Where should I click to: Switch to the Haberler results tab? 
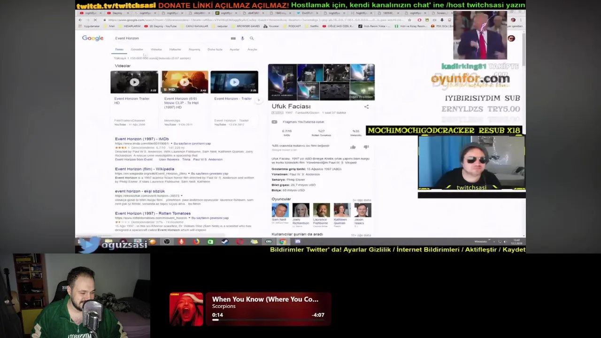tap(175, 49)
